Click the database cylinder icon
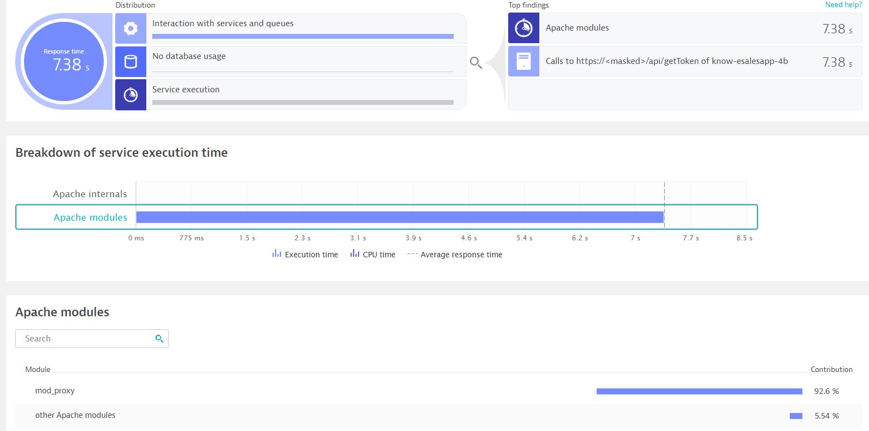This screenshot has height=431, width=869. [x=130, y=62]
